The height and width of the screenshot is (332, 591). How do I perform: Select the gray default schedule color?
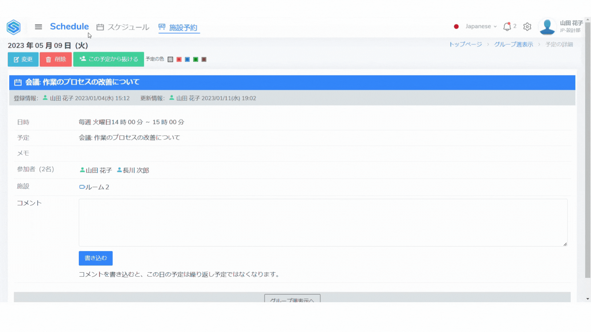(171, 59)
